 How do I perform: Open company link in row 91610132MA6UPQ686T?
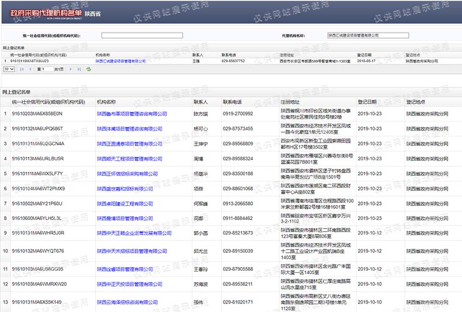(x=130, y=129)
